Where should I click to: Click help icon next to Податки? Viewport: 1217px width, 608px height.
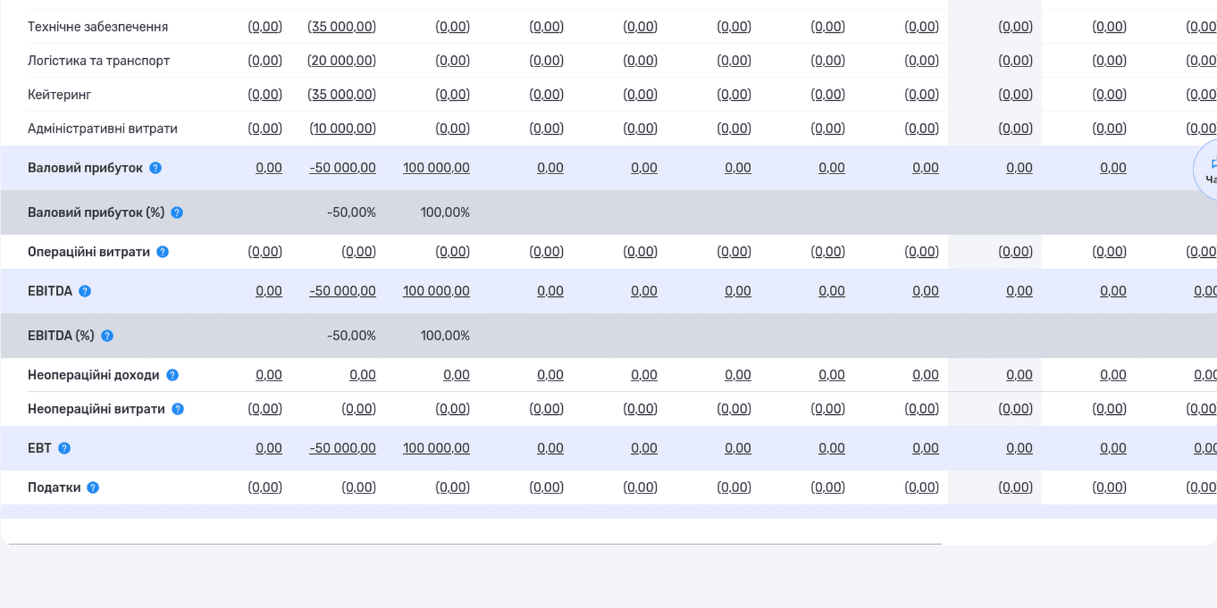tap(93, 488)
